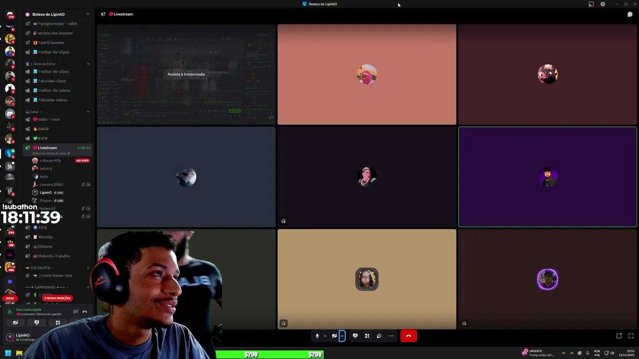Toggle noise suppression in voice panel
The image size is (639, 359).
(75, 312)
